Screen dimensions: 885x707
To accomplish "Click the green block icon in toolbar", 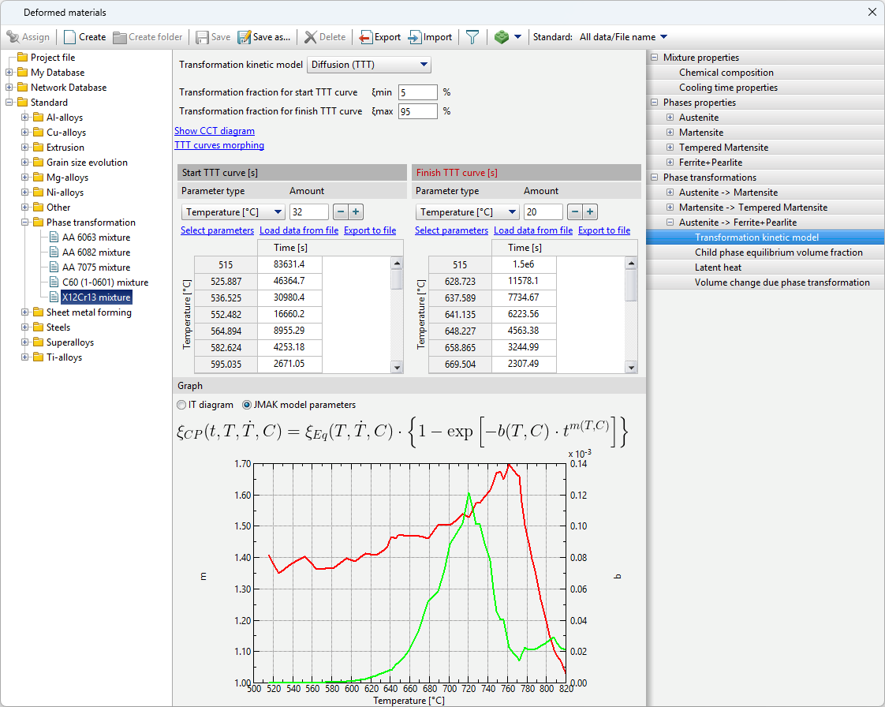I will point(502,37).
